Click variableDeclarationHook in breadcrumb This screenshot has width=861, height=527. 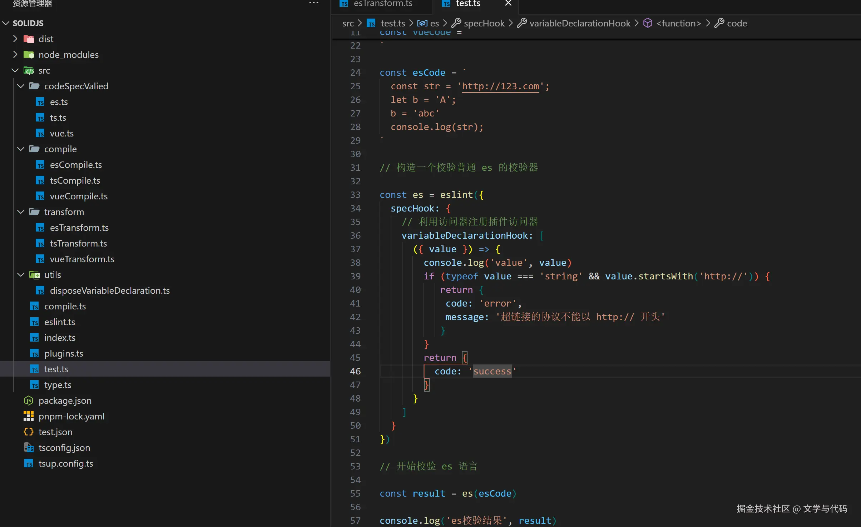click(579, 23)
